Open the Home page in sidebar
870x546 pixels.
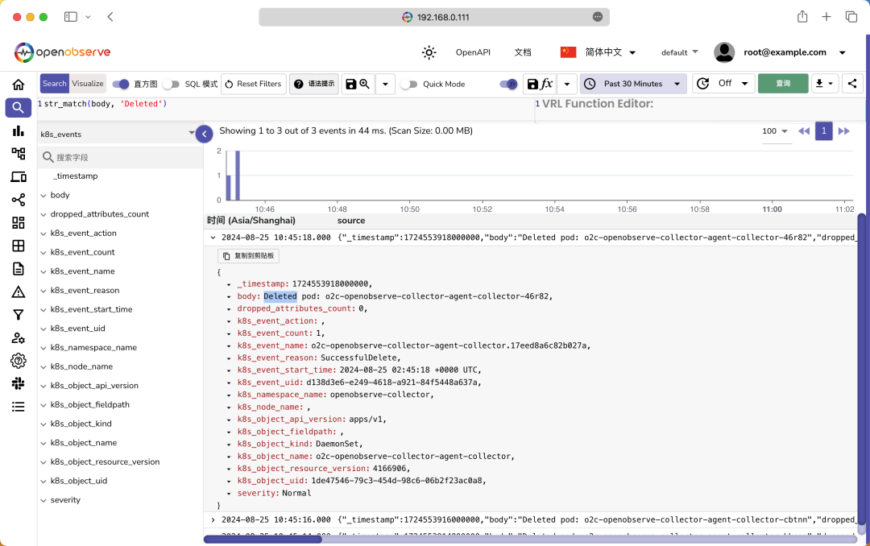tap(19, 85)
